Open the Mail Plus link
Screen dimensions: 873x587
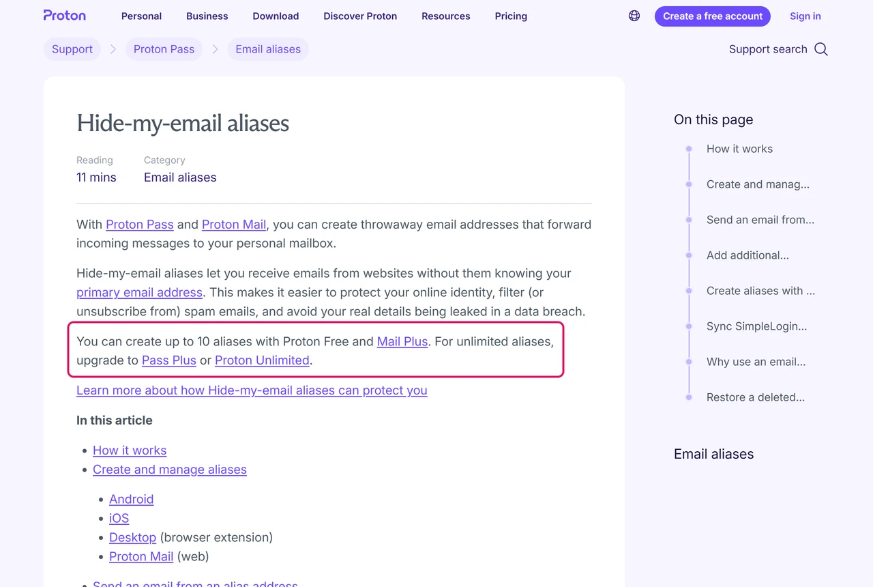point(402,341)
